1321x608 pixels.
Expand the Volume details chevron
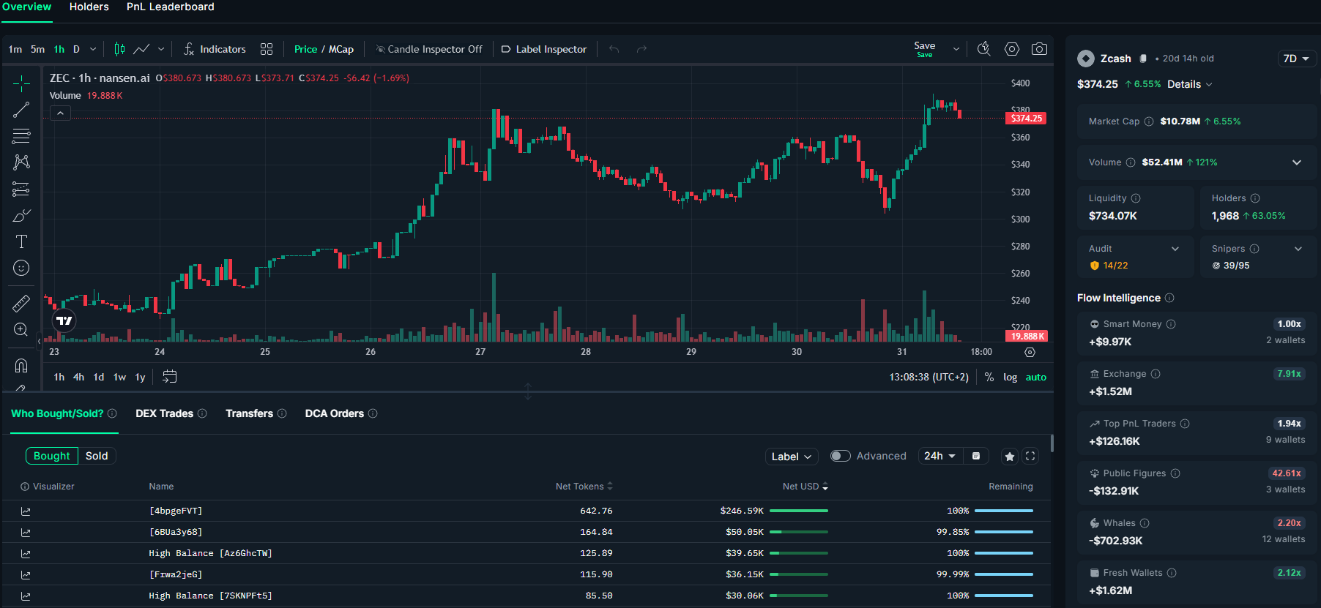pyautogui.click(x=1296, y=162)
